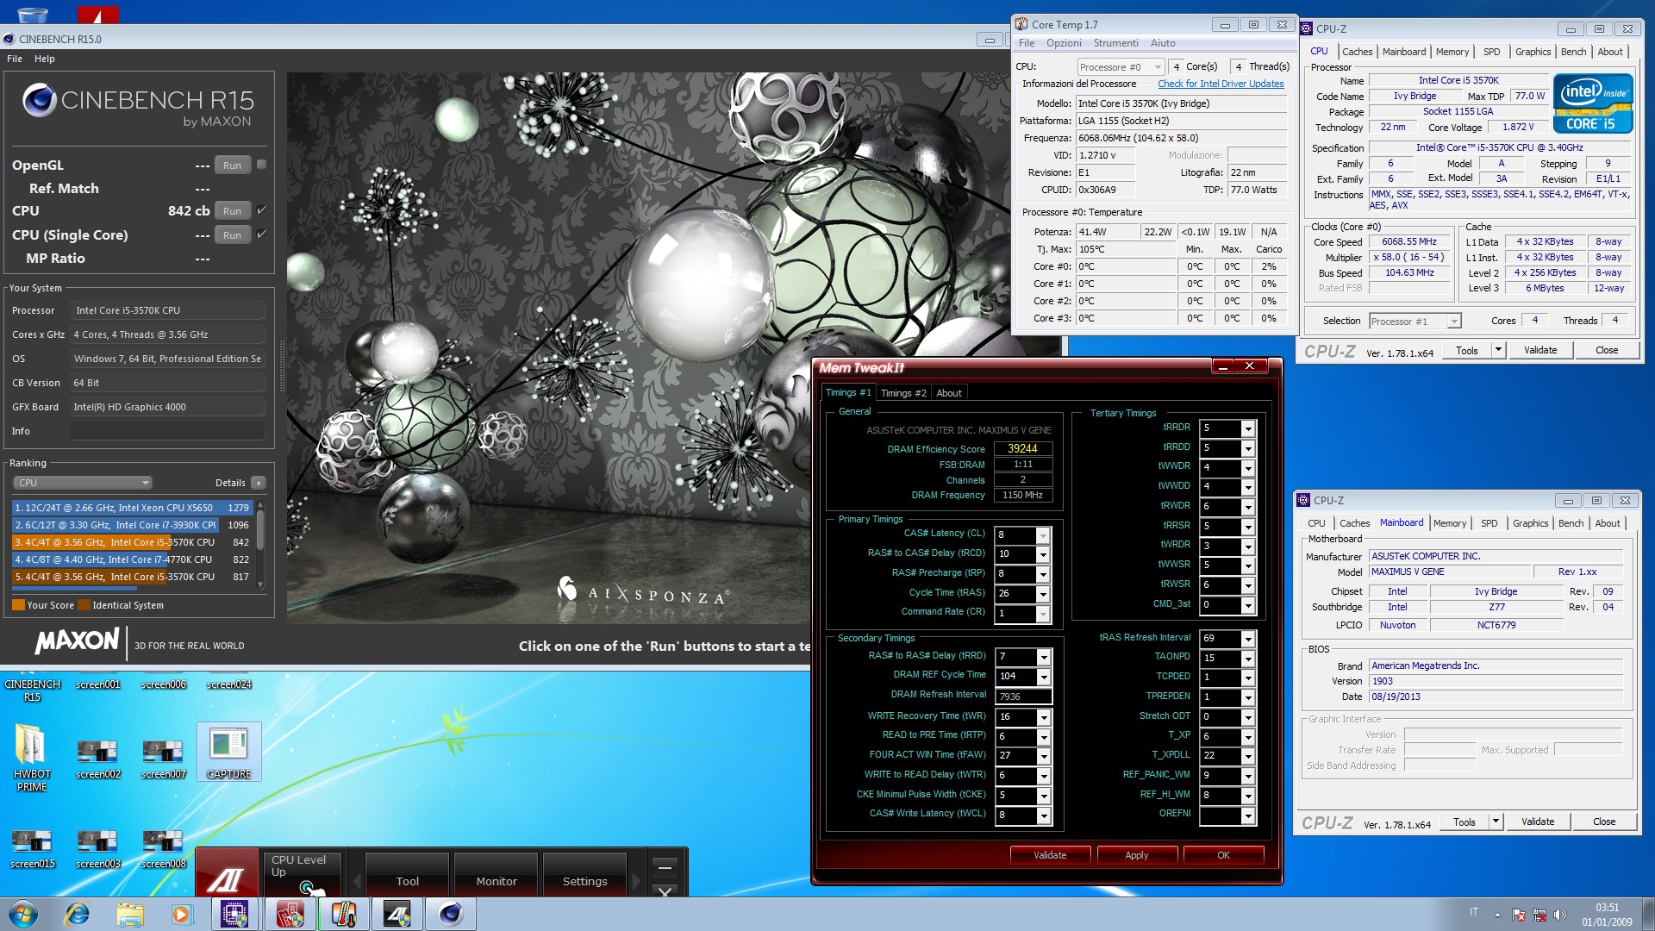Open Memory tab in bottom CPU-Z window

click(1449, 523)
